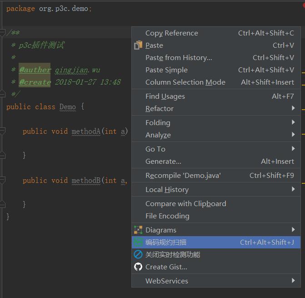Select Find Usages
Image resolution: width=305 pixels, height=298 pixels.
pyautogui.click(x=216, y=96)
